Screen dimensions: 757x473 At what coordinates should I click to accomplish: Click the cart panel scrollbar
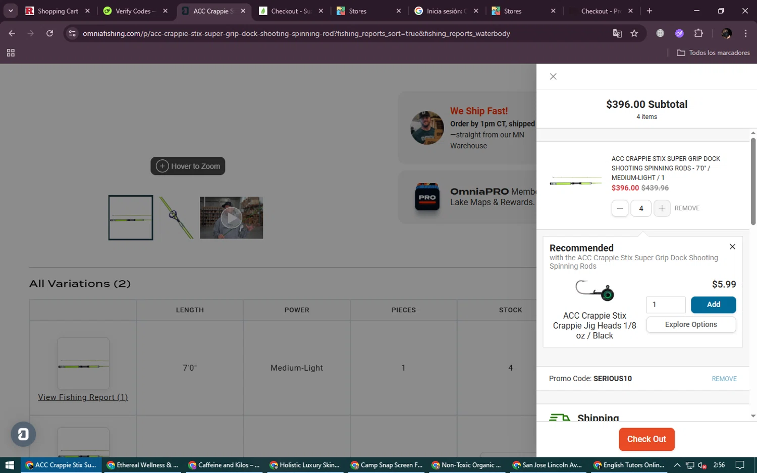tap(753, 181)
